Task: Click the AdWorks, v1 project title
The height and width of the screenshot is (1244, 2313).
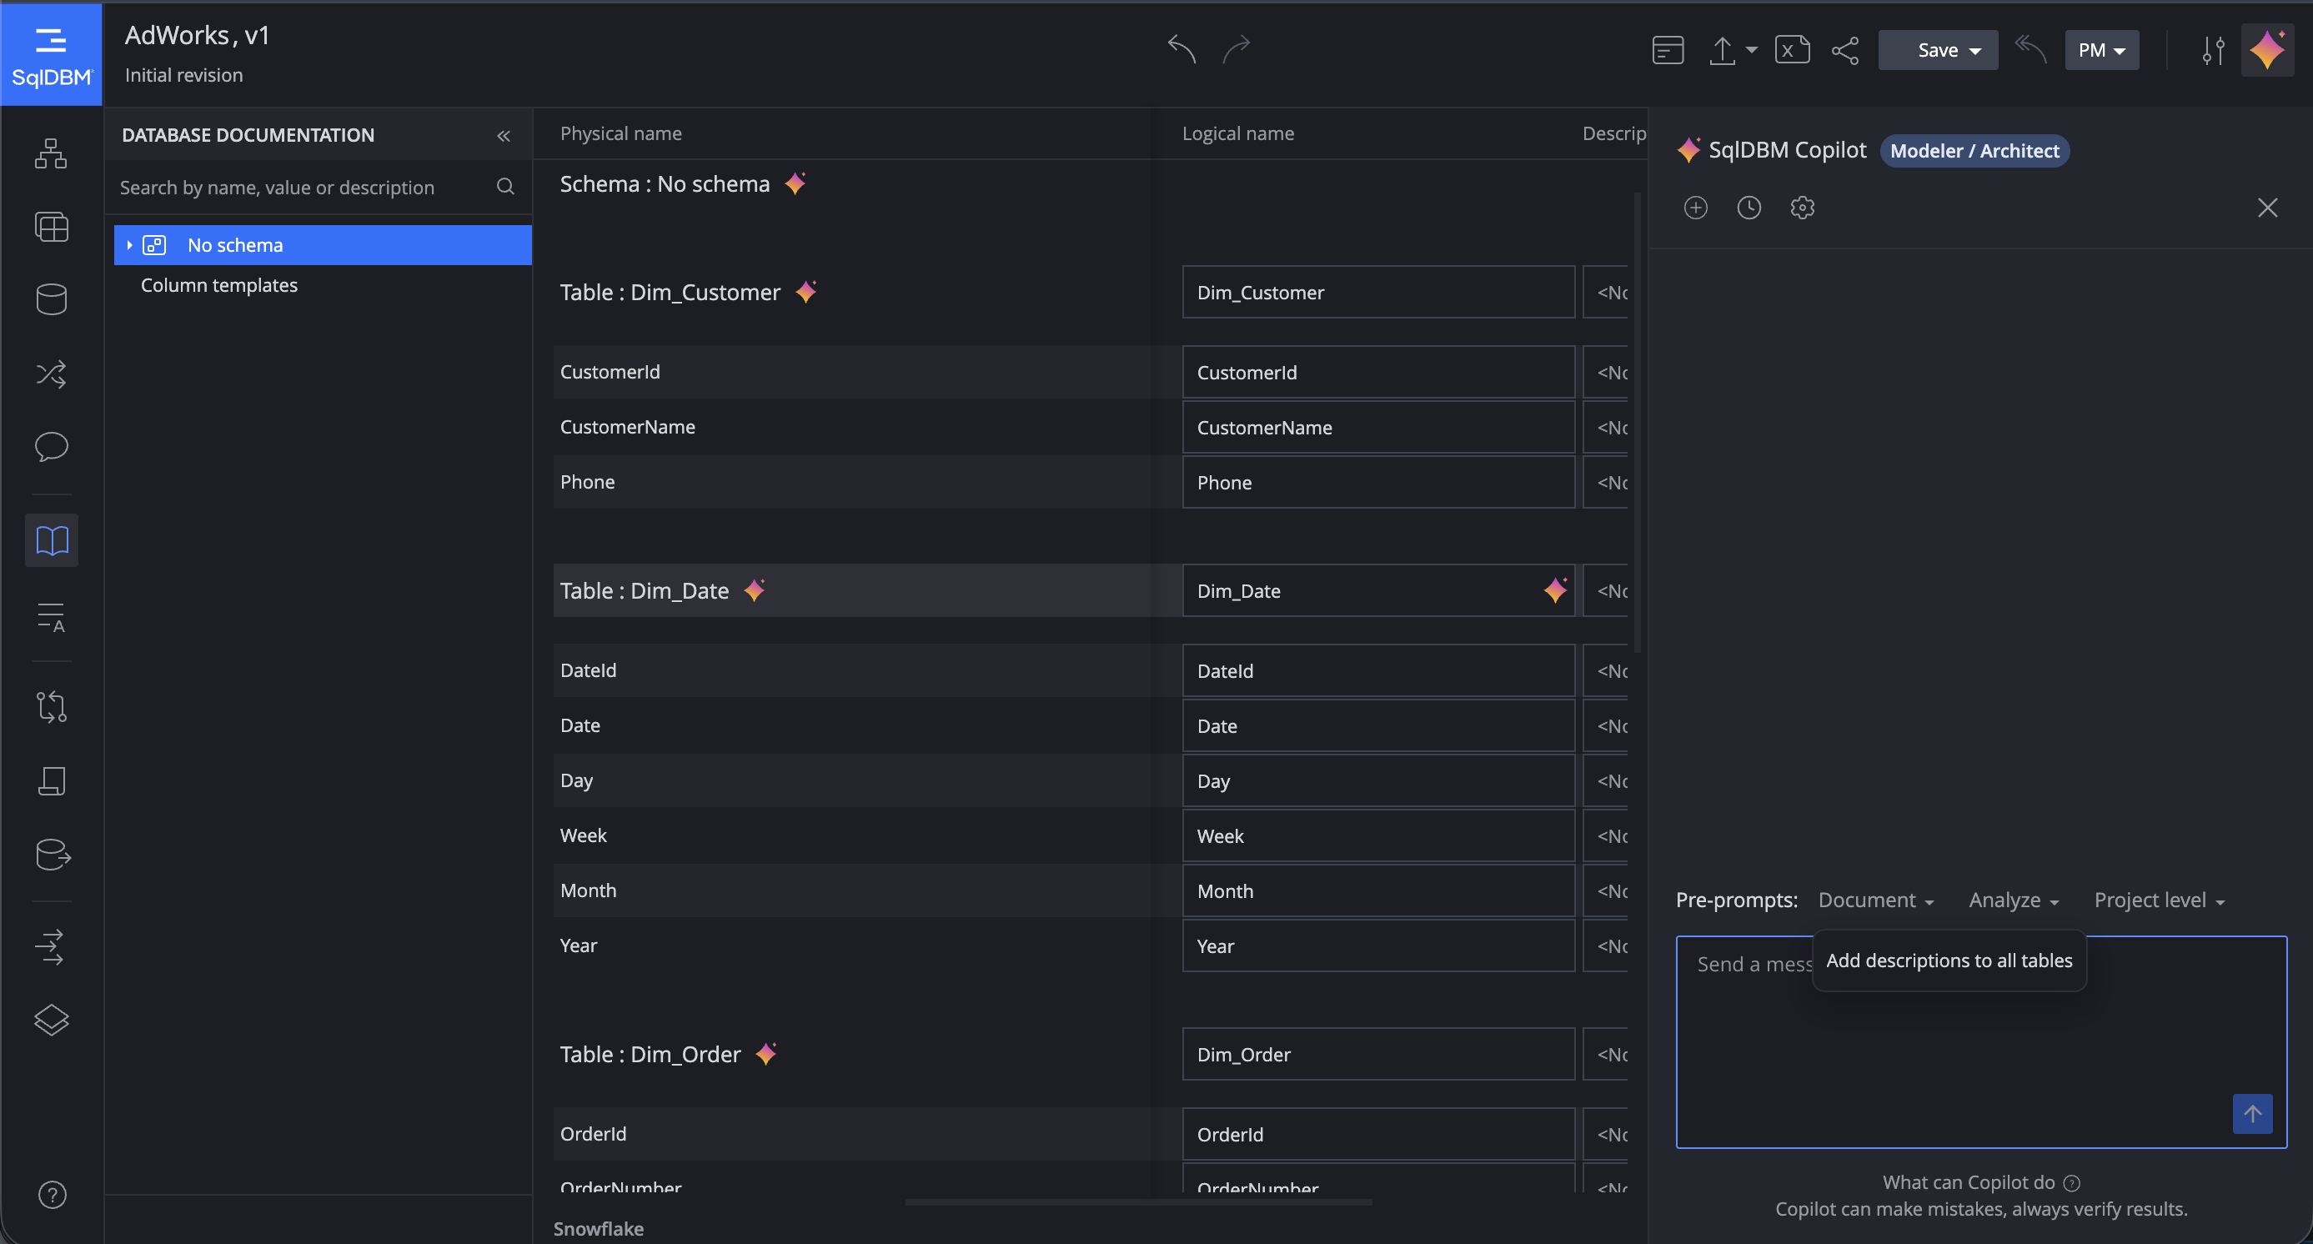Action: [x=197, y=35]
